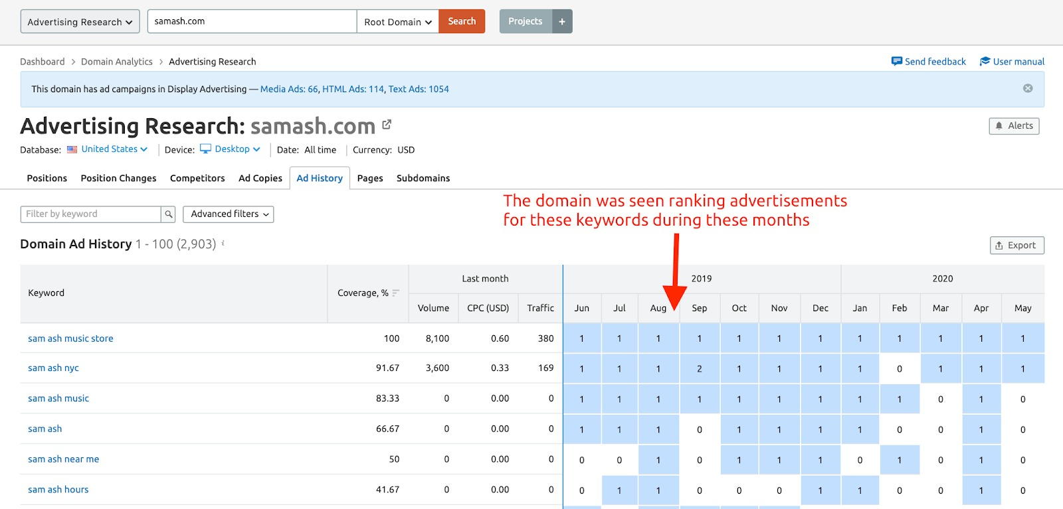Open keyword sam ash hours
The image size is (1063, 509).
pos(58,490)
